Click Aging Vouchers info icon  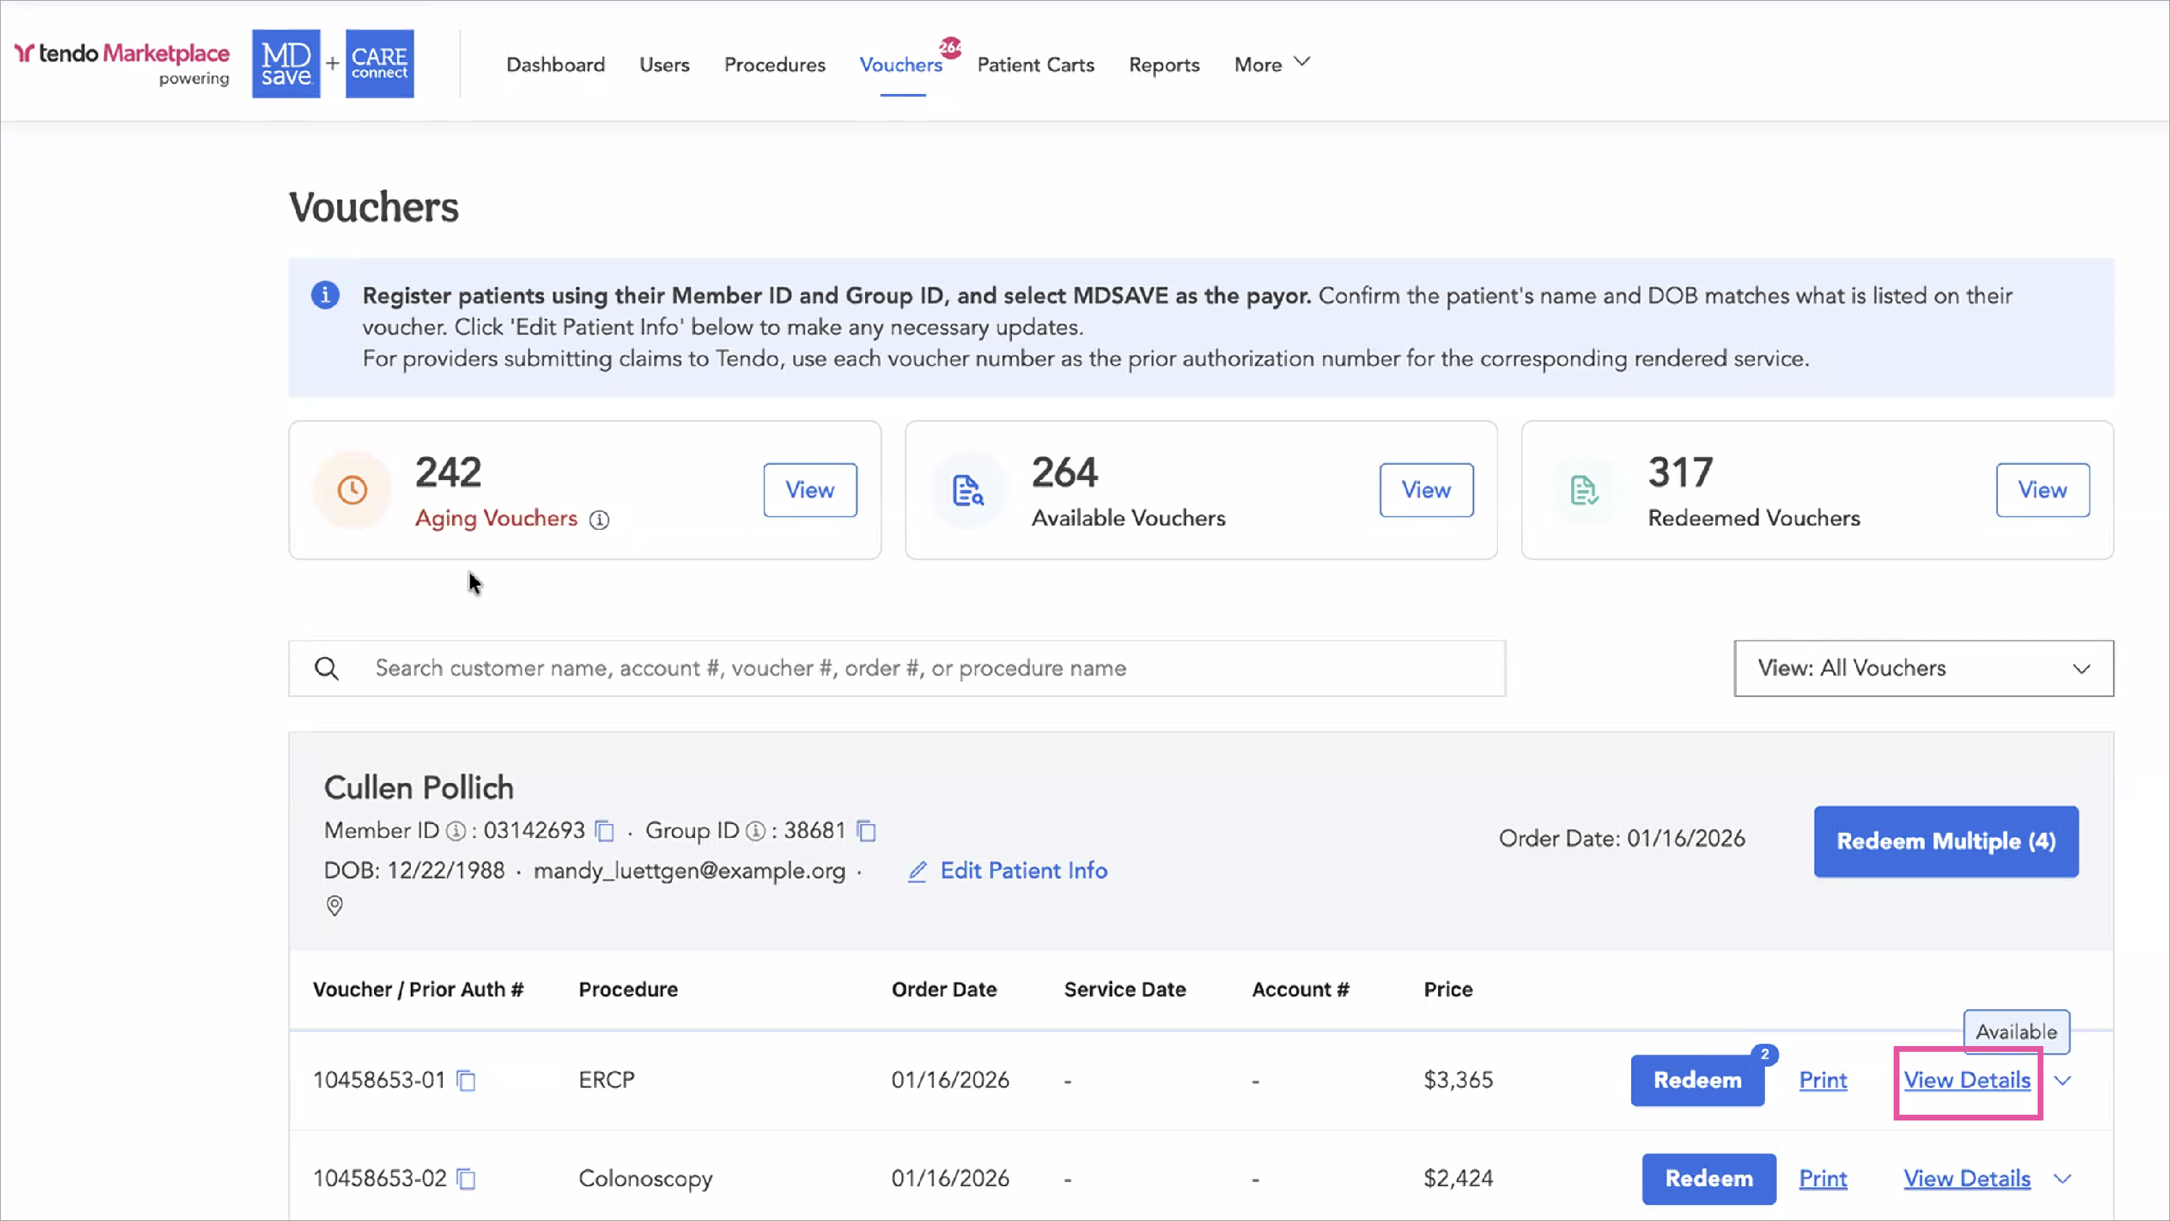(x=599, y=520)
